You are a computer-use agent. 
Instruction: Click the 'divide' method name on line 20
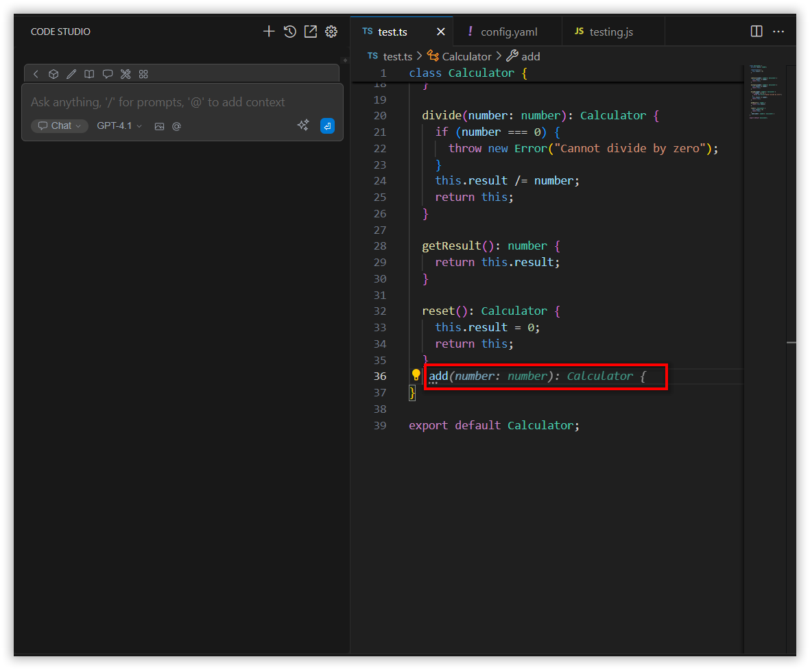(442, 115)
